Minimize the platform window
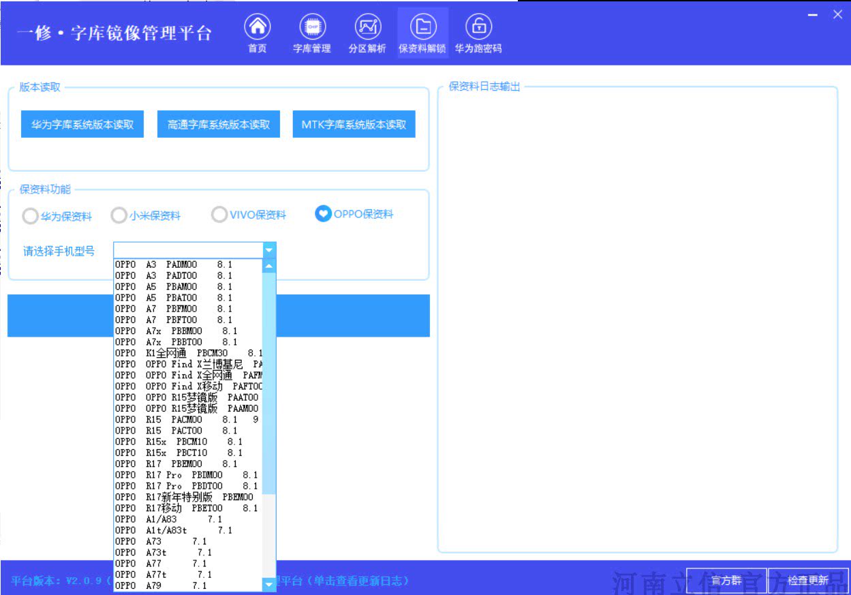 [x=813, y=15]
